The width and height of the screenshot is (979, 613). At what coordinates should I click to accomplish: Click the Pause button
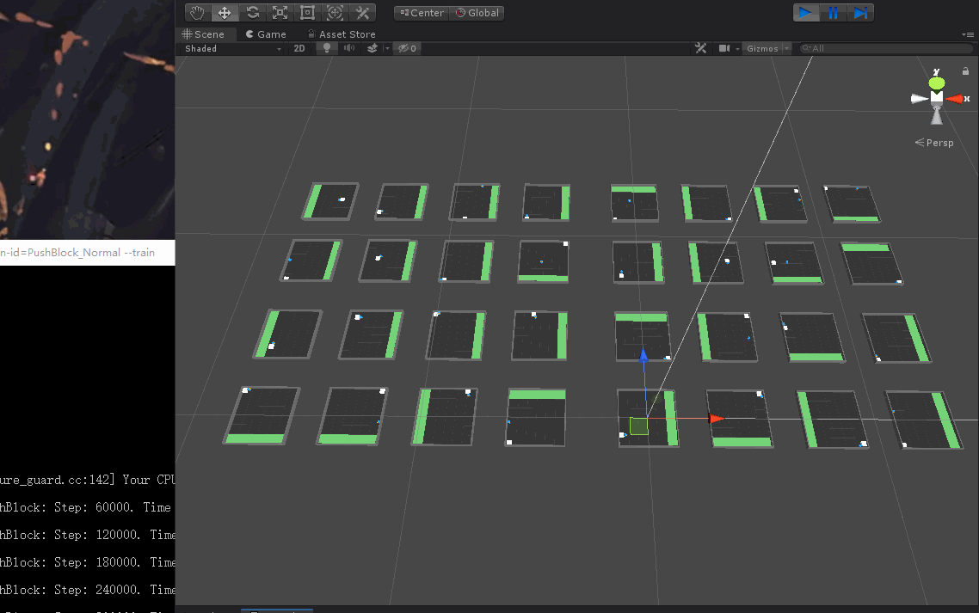833,13
